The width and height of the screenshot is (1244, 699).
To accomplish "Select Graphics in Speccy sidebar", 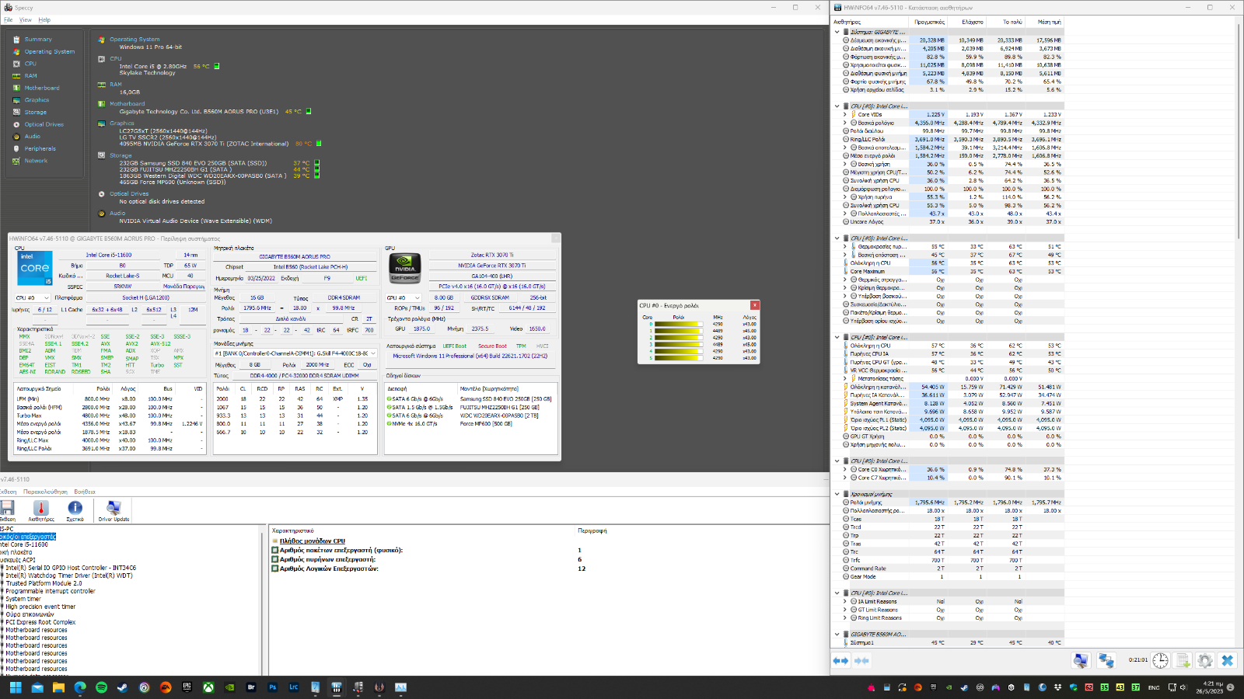I will (x=37, y=99).
